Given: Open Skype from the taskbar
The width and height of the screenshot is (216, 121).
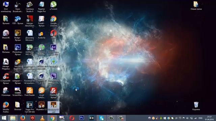Looking at the screenshot, I should [x=101, y=118].
